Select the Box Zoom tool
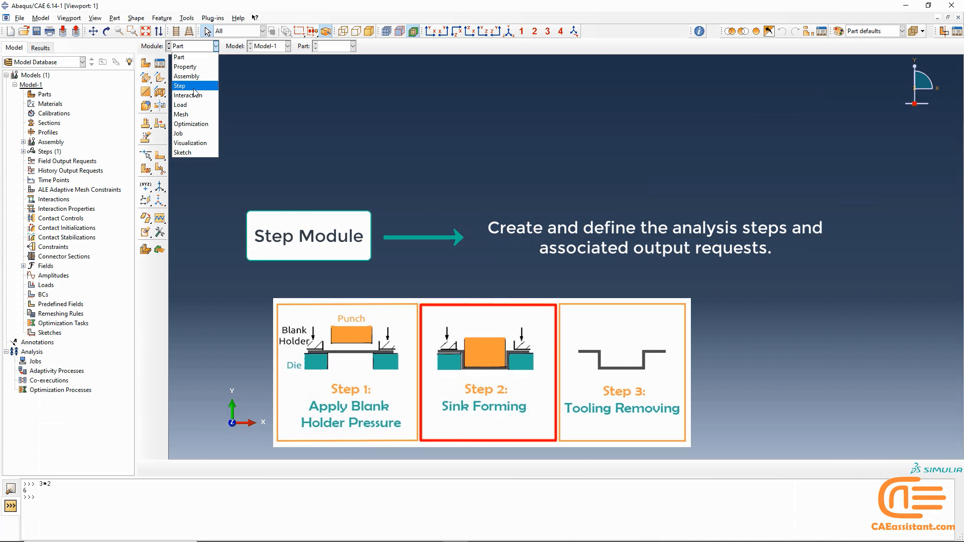964x542 pixels. pos(132,31)
